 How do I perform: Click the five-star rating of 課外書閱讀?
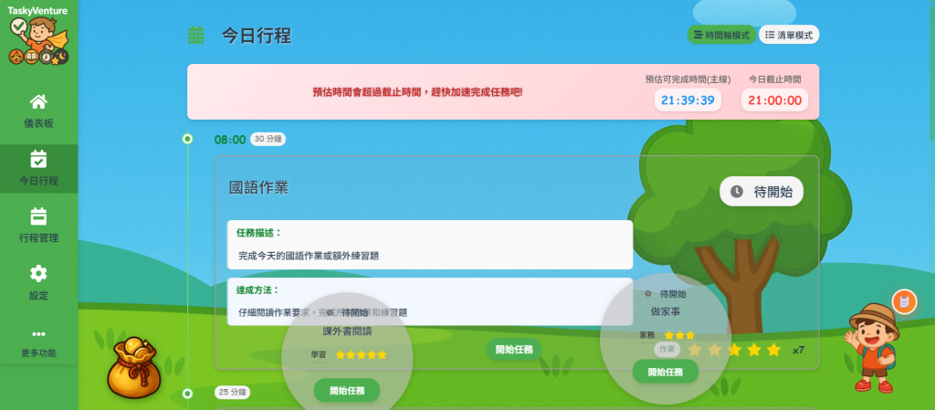tap(362, 354)
